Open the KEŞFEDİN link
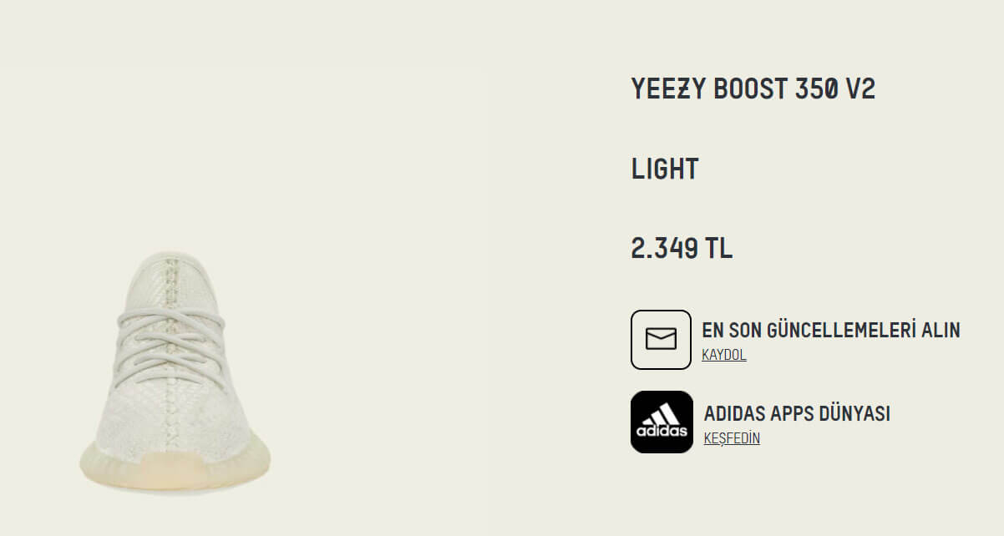Viewport: 1004px width, 536px height. [x=732, y=438]
